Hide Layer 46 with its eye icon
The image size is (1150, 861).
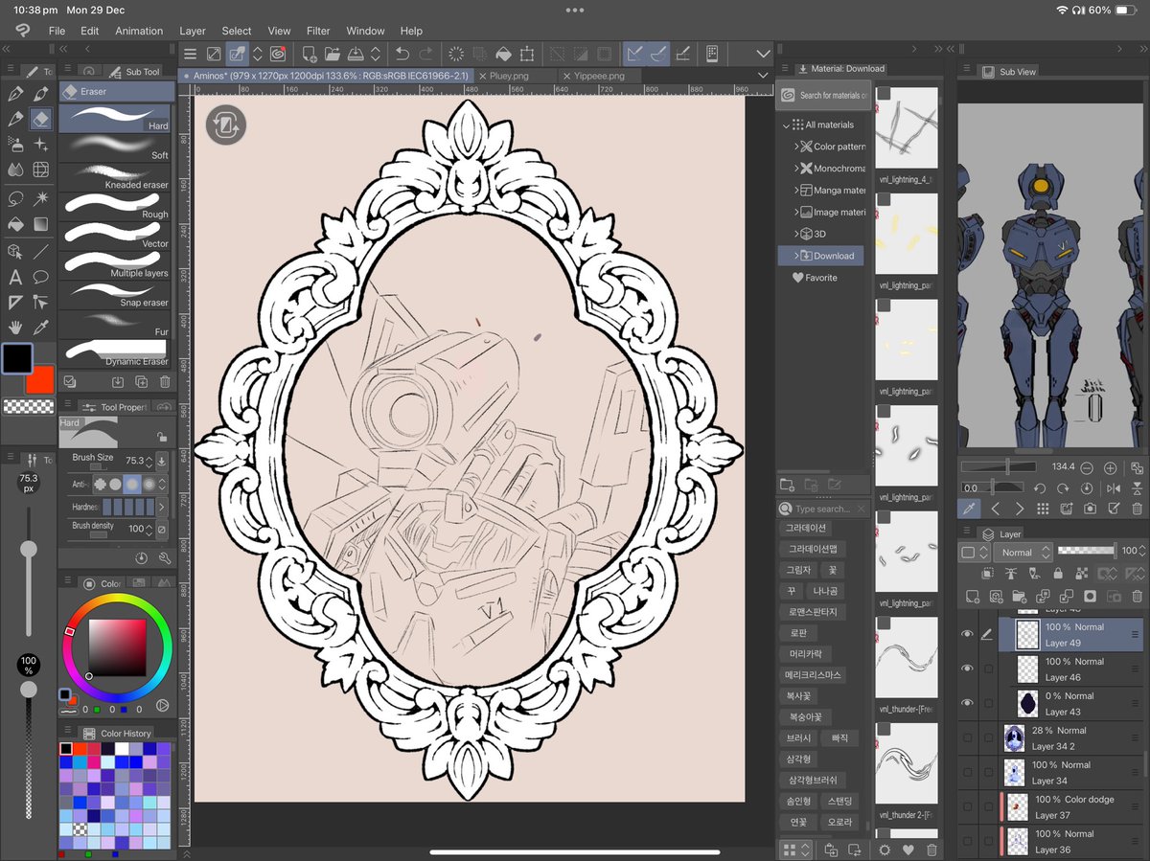point(967,668)
